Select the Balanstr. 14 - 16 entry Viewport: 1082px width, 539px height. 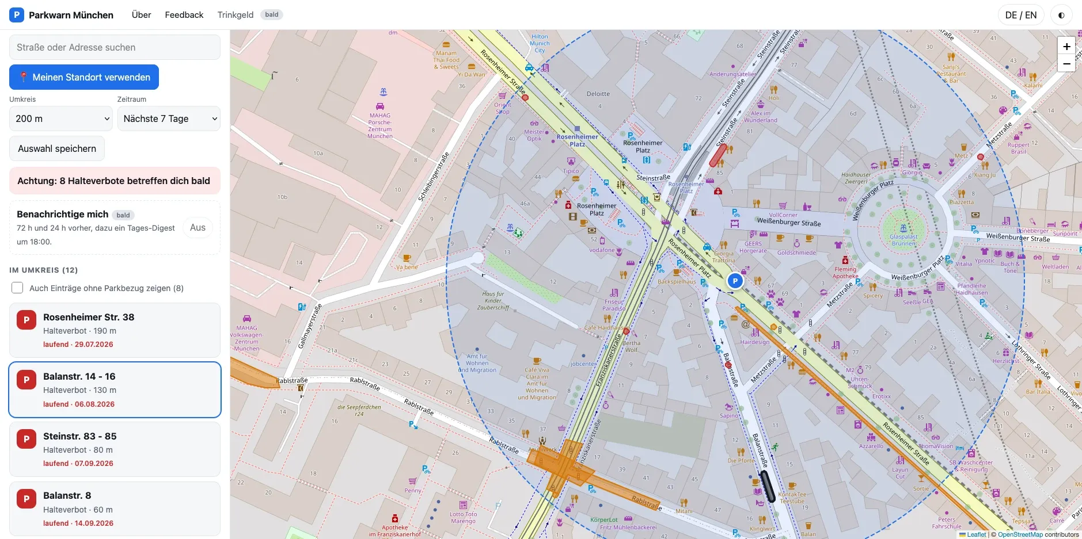(115, 389)
